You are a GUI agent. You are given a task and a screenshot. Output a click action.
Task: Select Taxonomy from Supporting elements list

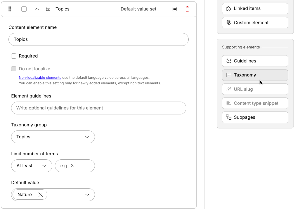click(x=255, y=75)
